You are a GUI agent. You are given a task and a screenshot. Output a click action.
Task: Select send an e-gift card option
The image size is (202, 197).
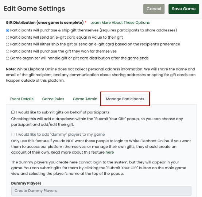tap(7, 37)
